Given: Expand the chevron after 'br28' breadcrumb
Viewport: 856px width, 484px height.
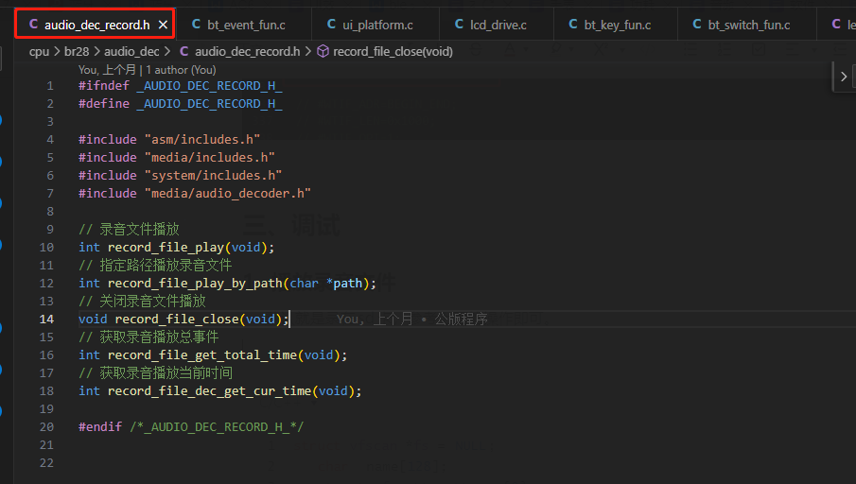Looking at the screenshot, I should click(96, 51).
